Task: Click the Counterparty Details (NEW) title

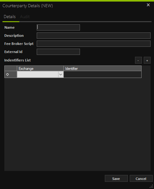Action: (28, 6)
